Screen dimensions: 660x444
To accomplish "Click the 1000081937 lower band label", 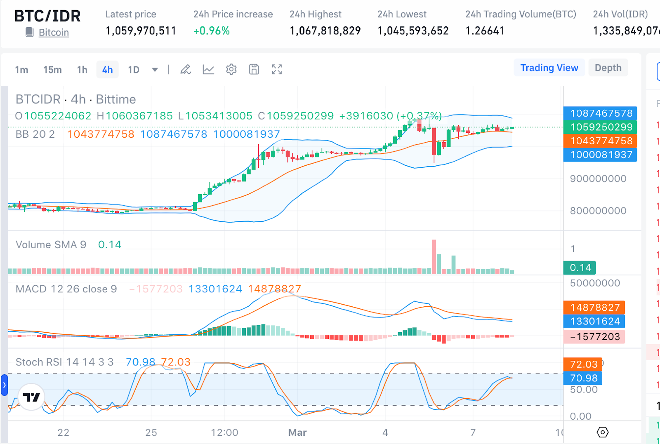I will 601,155.
